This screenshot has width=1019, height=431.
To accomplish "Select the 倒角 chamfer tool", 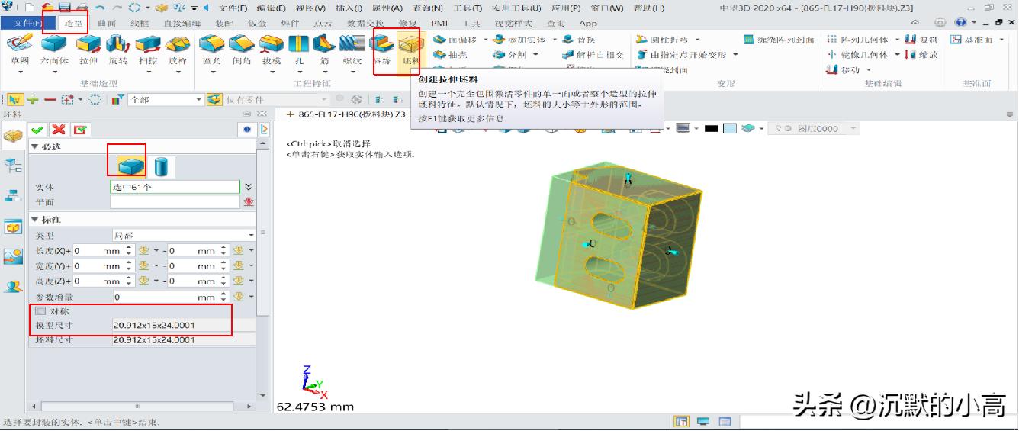I will pos(242,49).
